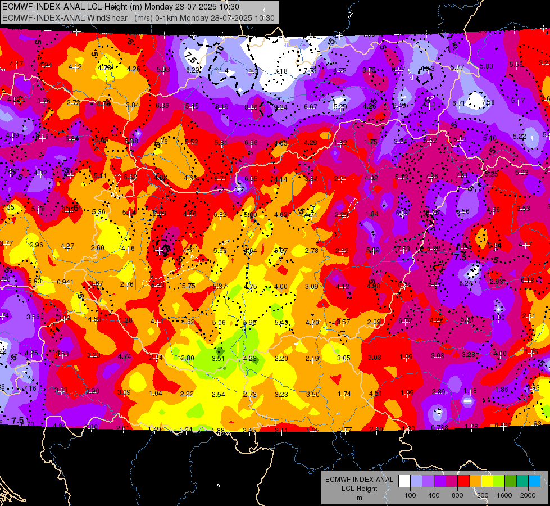This screenshot has width=550, height=506.
Task: Click the grid value 7.16
Action: [29, 388]
